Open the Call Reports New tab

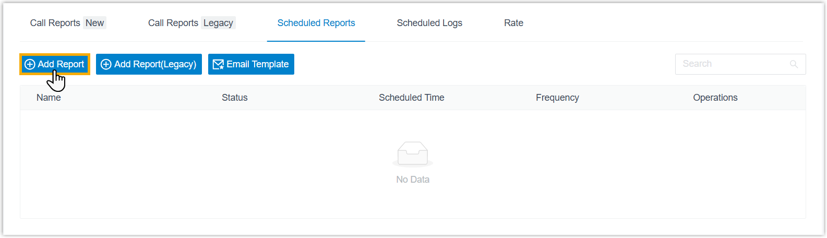(x=67, y=23)
